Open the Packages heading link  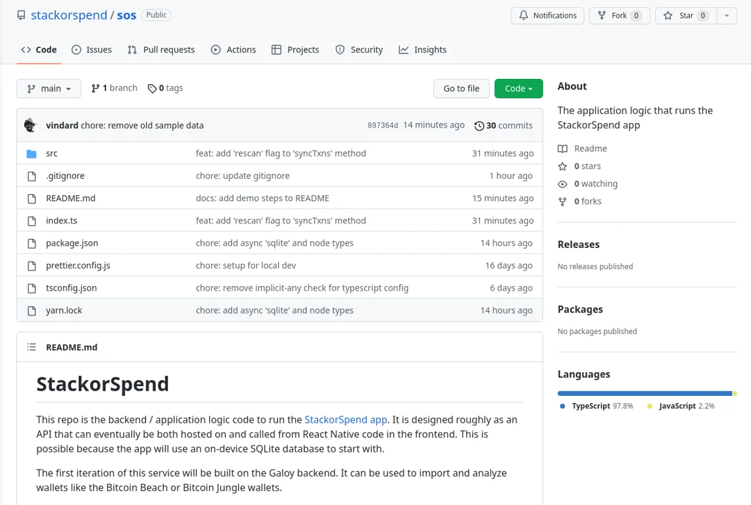[580, 310]
